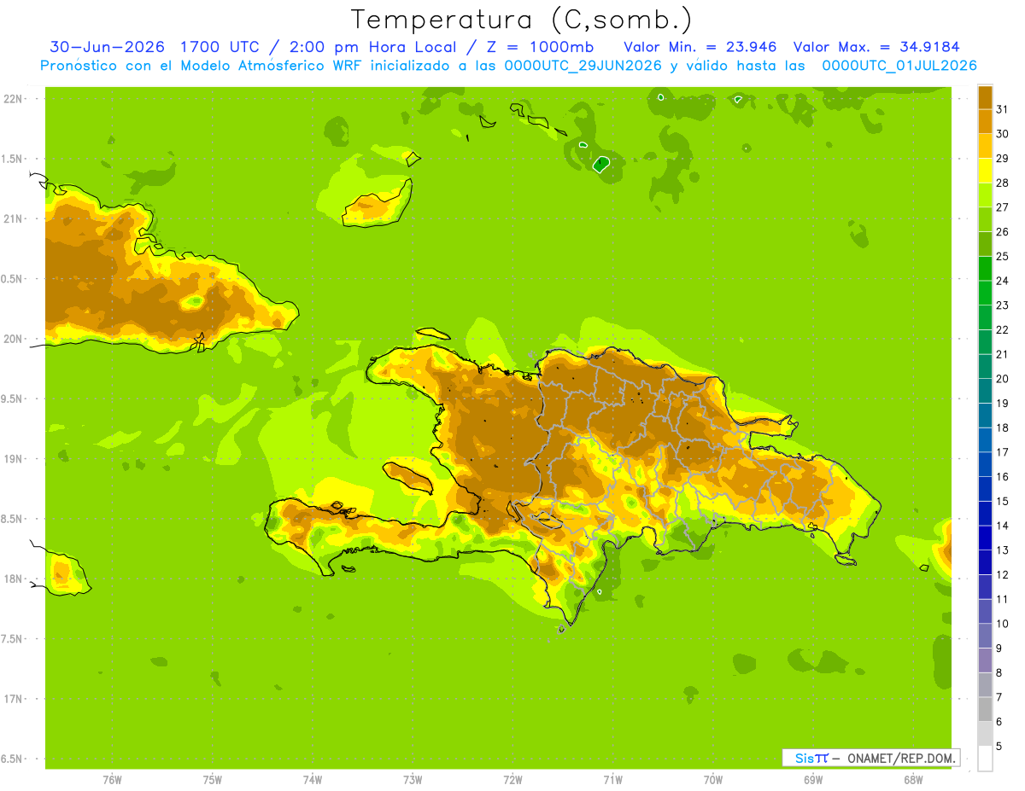The image size is (1025, 791).
Task: Click the colorbar label "15"
Action: point(1003,501)
